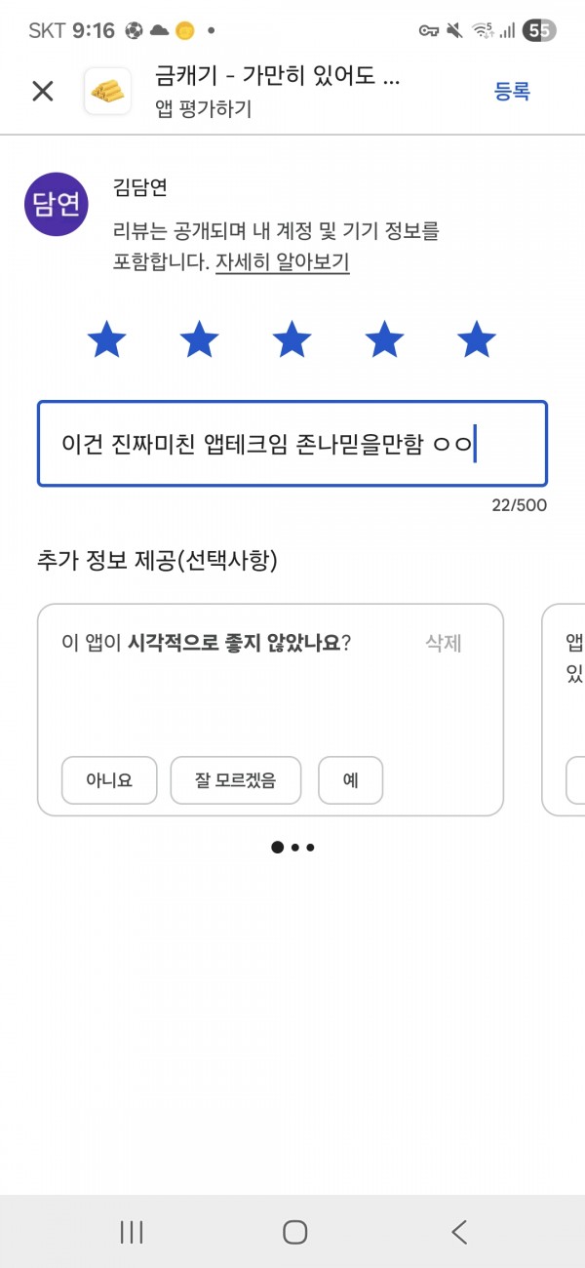
Task: Answer 아니요 to visual question
Action: coord(109,780)
